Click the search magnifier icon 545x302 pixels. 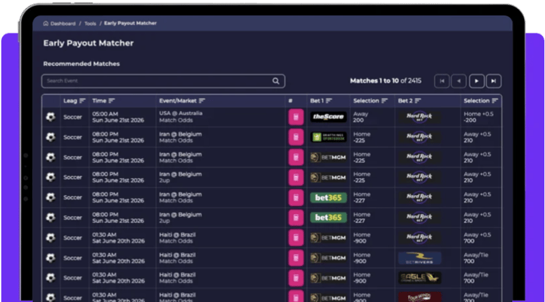click(x=276, y=80)
